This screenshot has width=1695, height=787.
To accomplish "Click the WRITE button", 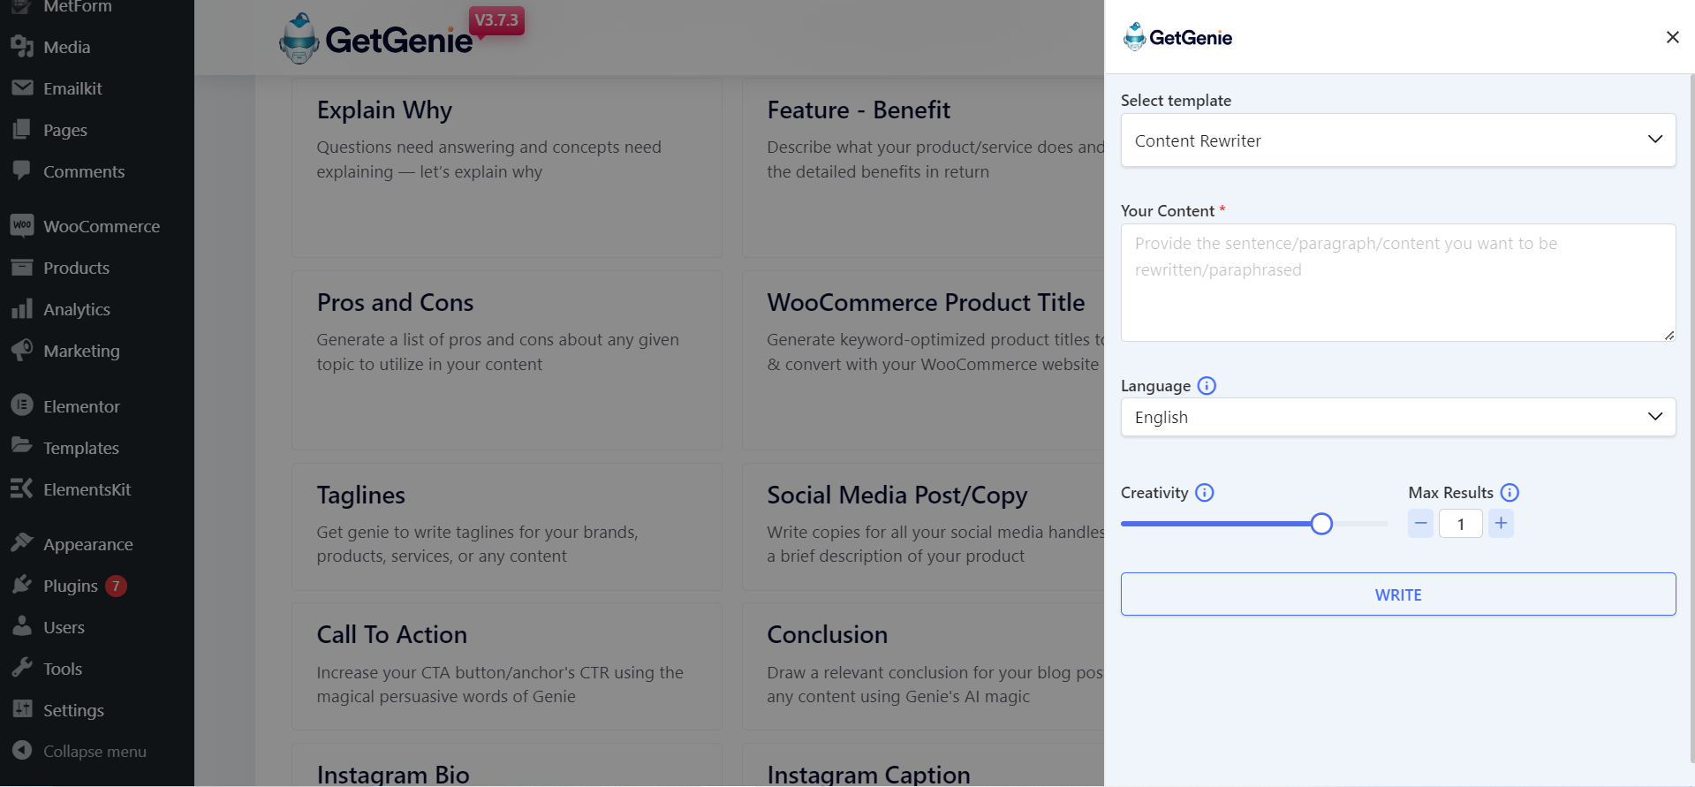I will 1398,594.
